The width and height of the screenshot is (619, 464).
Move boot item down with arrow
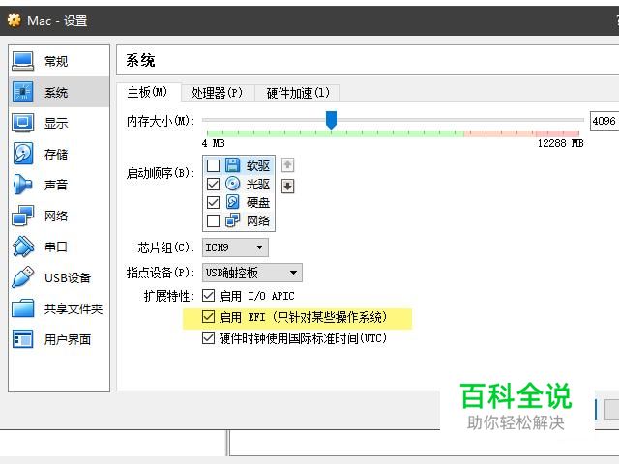pos(288,186)
